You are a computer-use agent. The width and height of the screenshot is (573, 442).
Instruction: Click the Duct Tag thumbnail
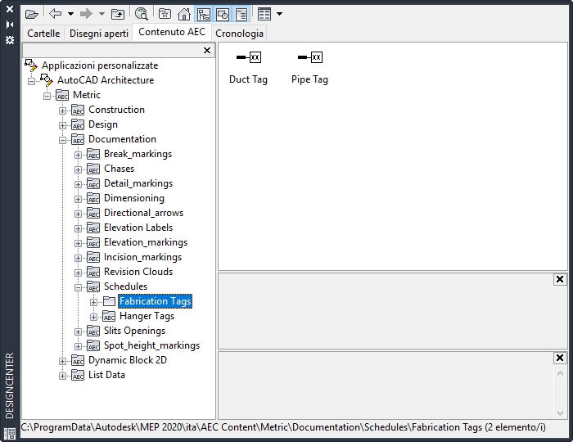[249, 57]
